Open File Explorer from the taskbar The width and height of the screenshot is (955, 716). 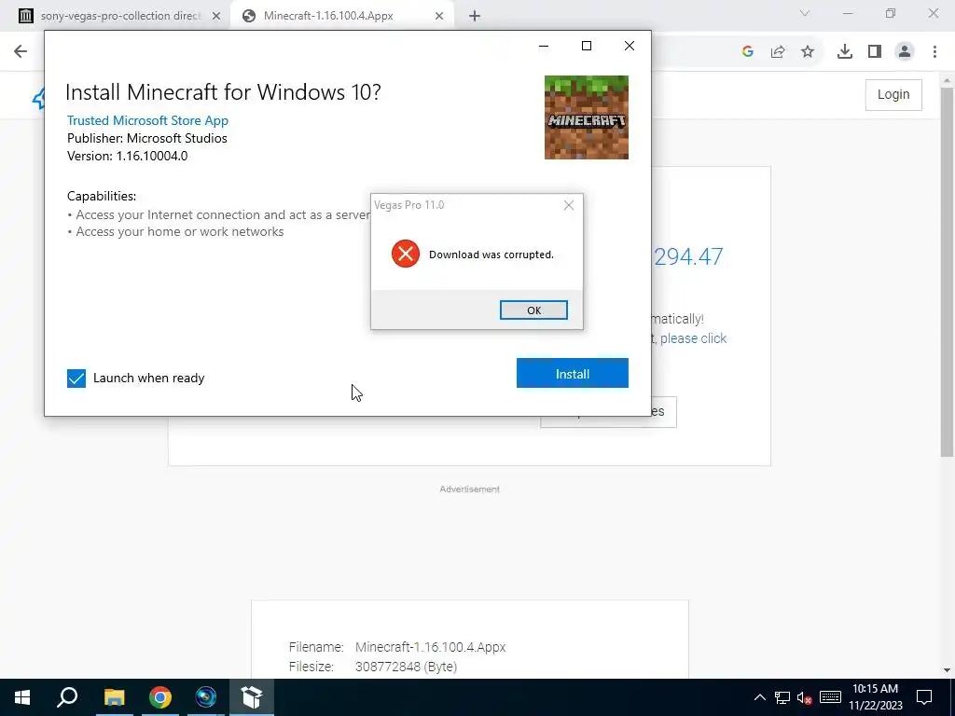pyautogui.click(x=114, y=697)
